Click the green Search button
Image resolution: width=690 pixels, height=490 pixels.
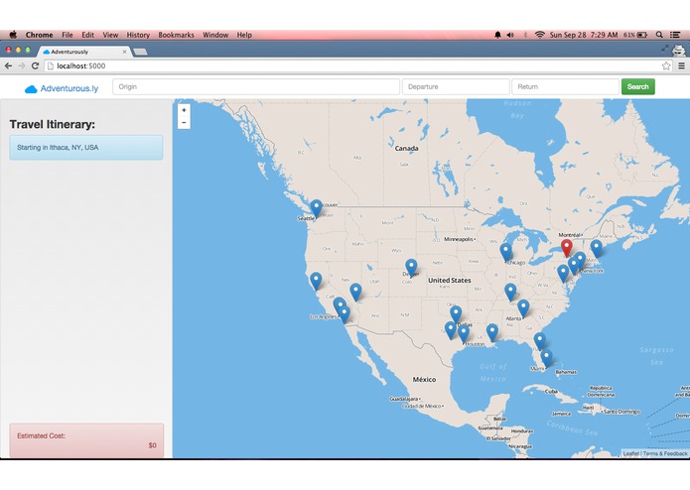pyautogui.click(x=637, y=86)
